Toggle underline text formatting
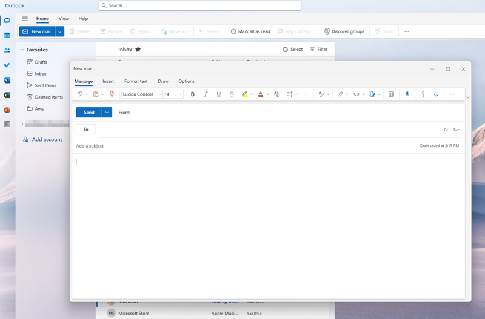 point(219,94)
